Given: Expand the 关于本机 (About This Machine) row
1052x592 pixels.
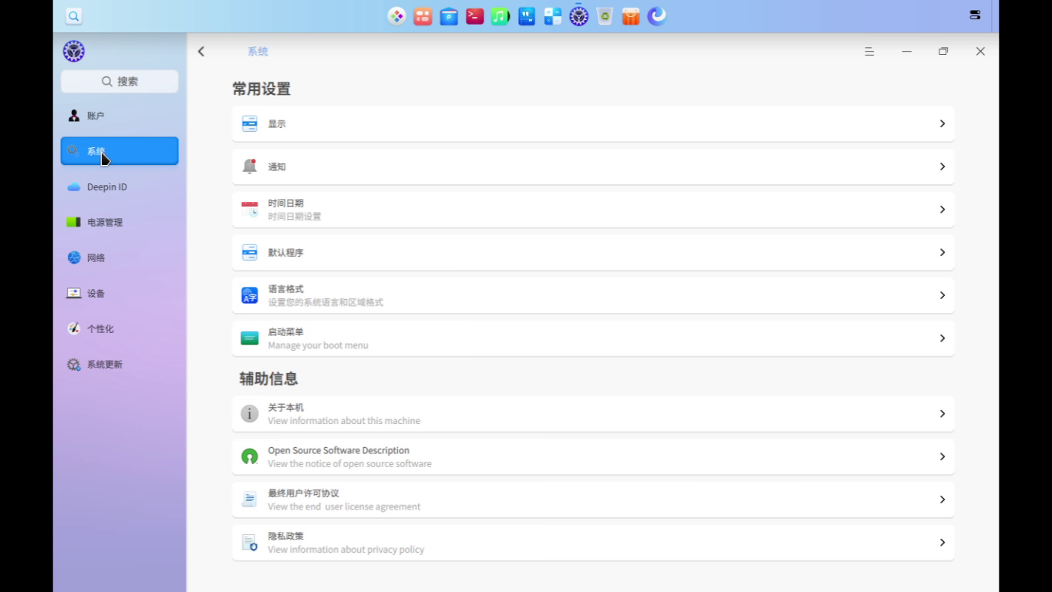Looking at the screenshot, I should click(592, 413).
